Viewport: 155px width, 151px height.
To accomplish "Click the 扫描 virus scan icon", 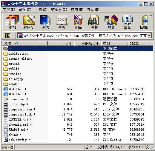I will tap(144, 22).
